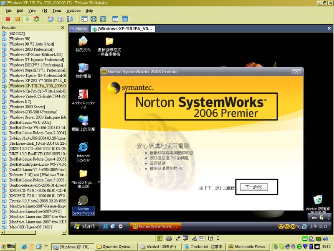
Task: Click the 下一步(N) button in Norton installer
Action: (254, 187)
